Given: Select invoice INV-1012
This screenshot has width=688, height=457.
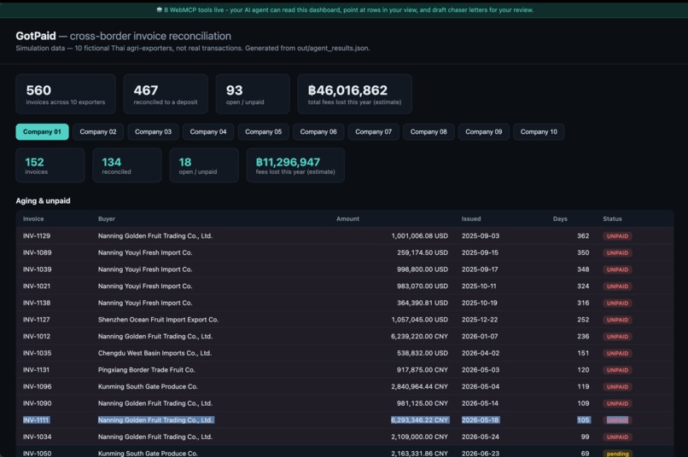Looking at the screenshot, I should (x=37, y=336).
